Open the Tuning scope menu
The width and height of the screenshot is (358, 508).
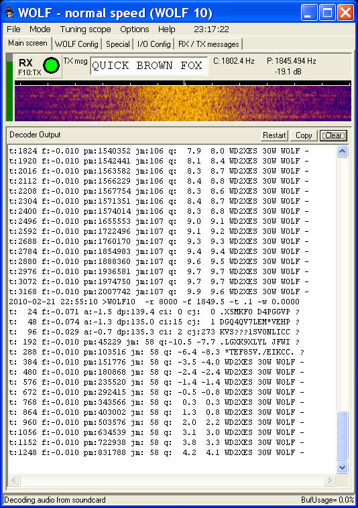86,29
